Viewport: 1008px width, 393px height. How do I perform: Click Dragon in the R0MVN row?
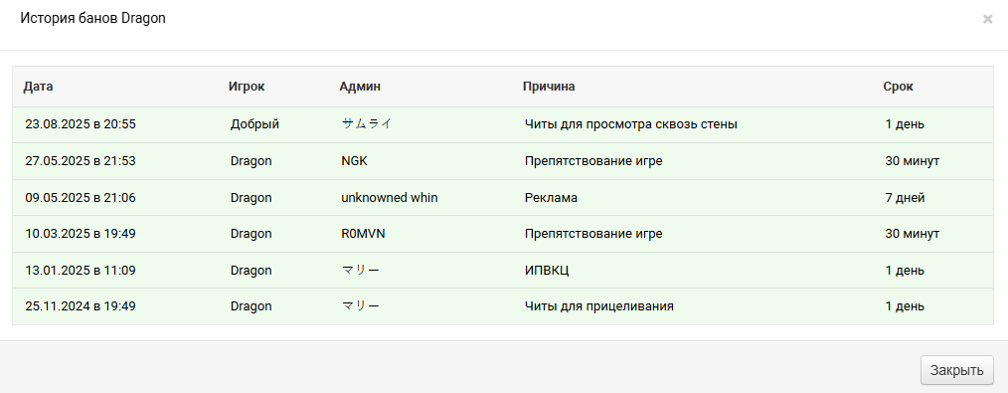251,234
